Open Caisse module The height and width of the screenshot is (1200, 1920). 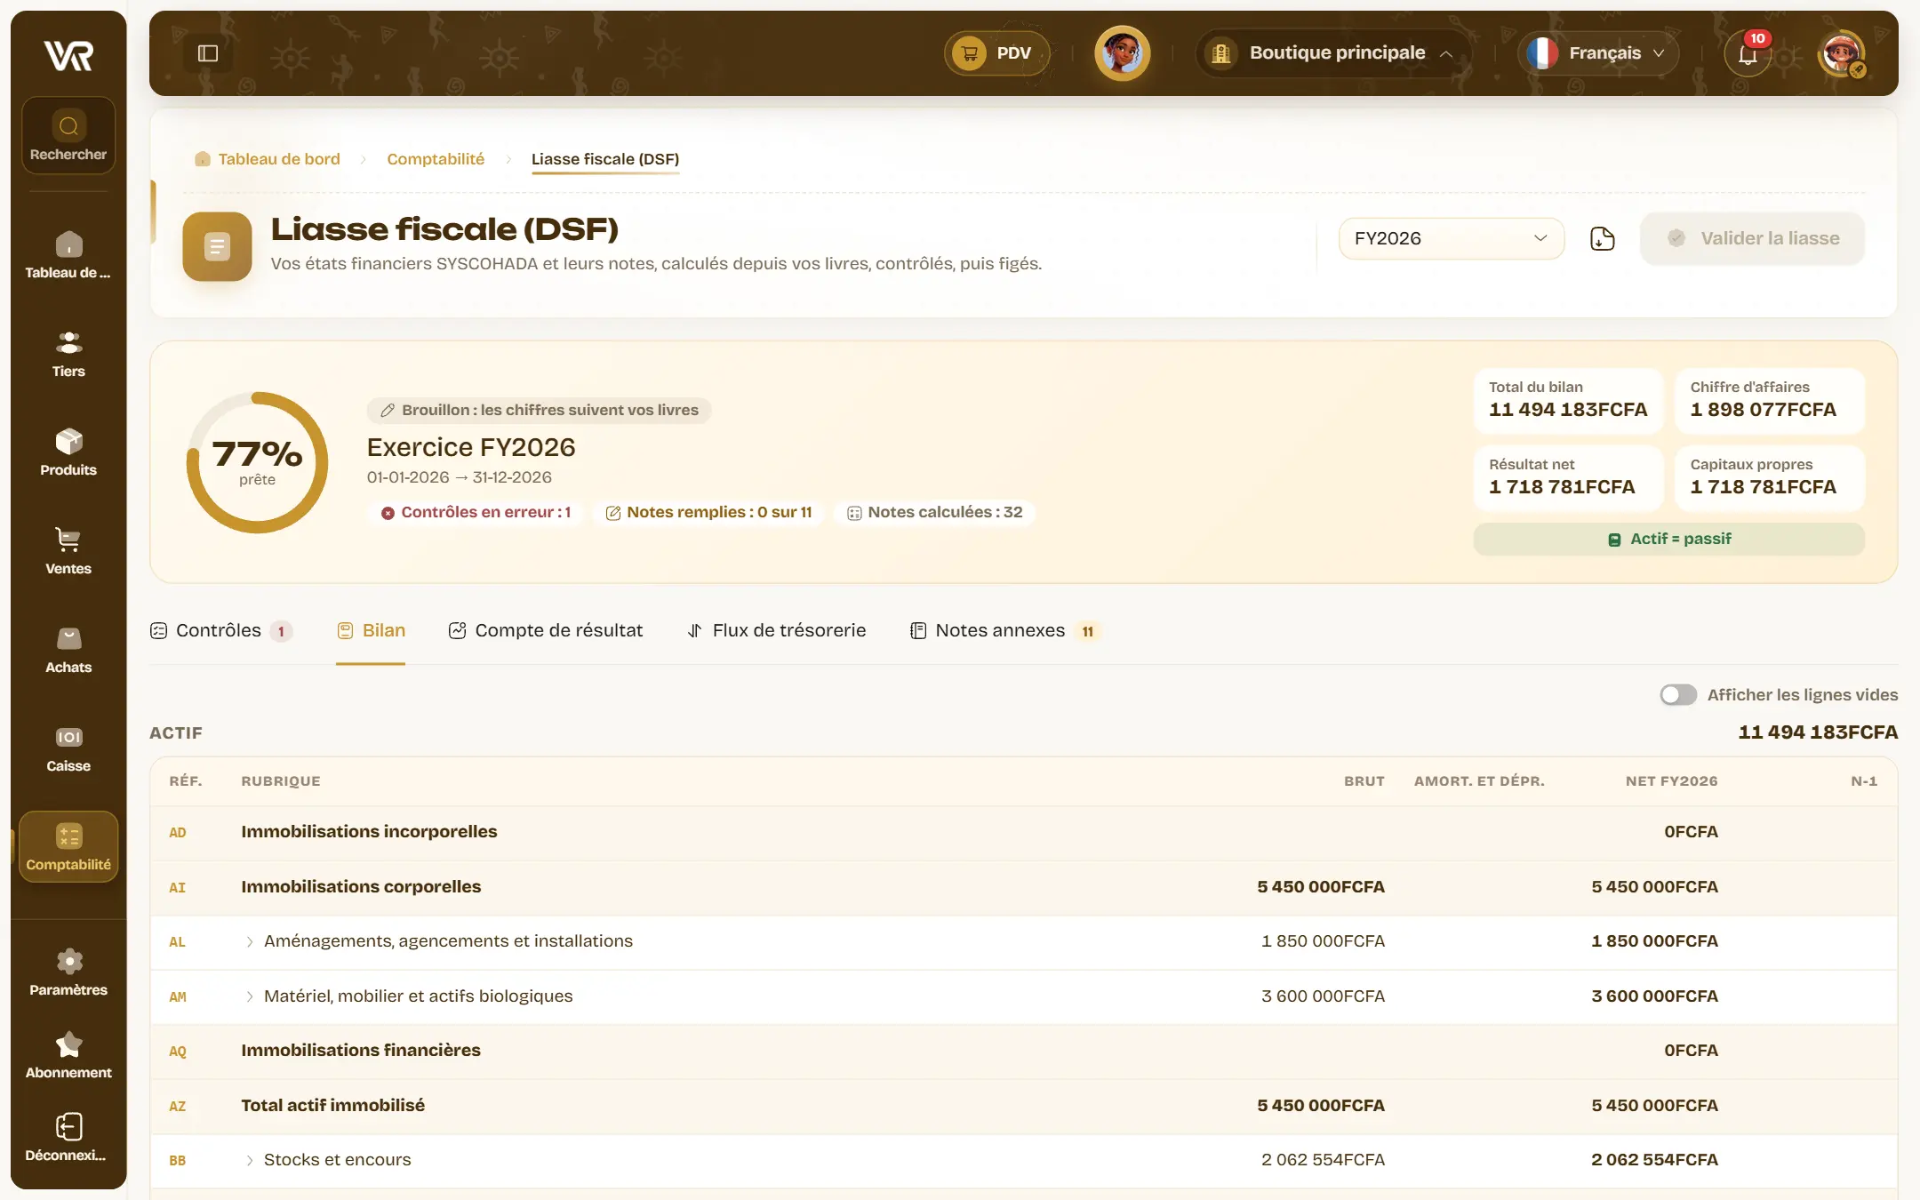point(68,748)
